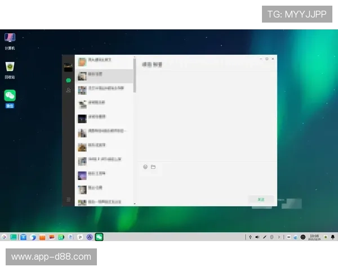The image size is (338, 271).
Task: Open the Contacts tab in WeChat sidebar
Action: [x=68, y=90]
